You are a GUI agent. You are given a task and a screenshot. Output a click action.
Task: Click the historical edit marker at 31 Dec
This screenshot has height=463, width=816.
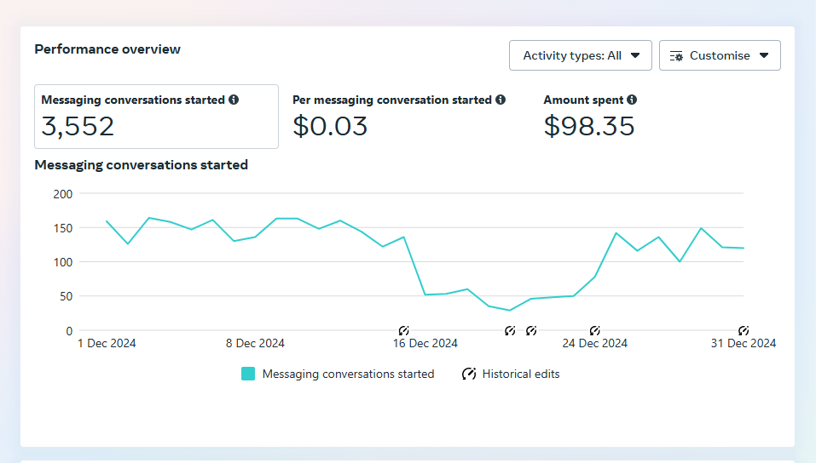point(744,330)
